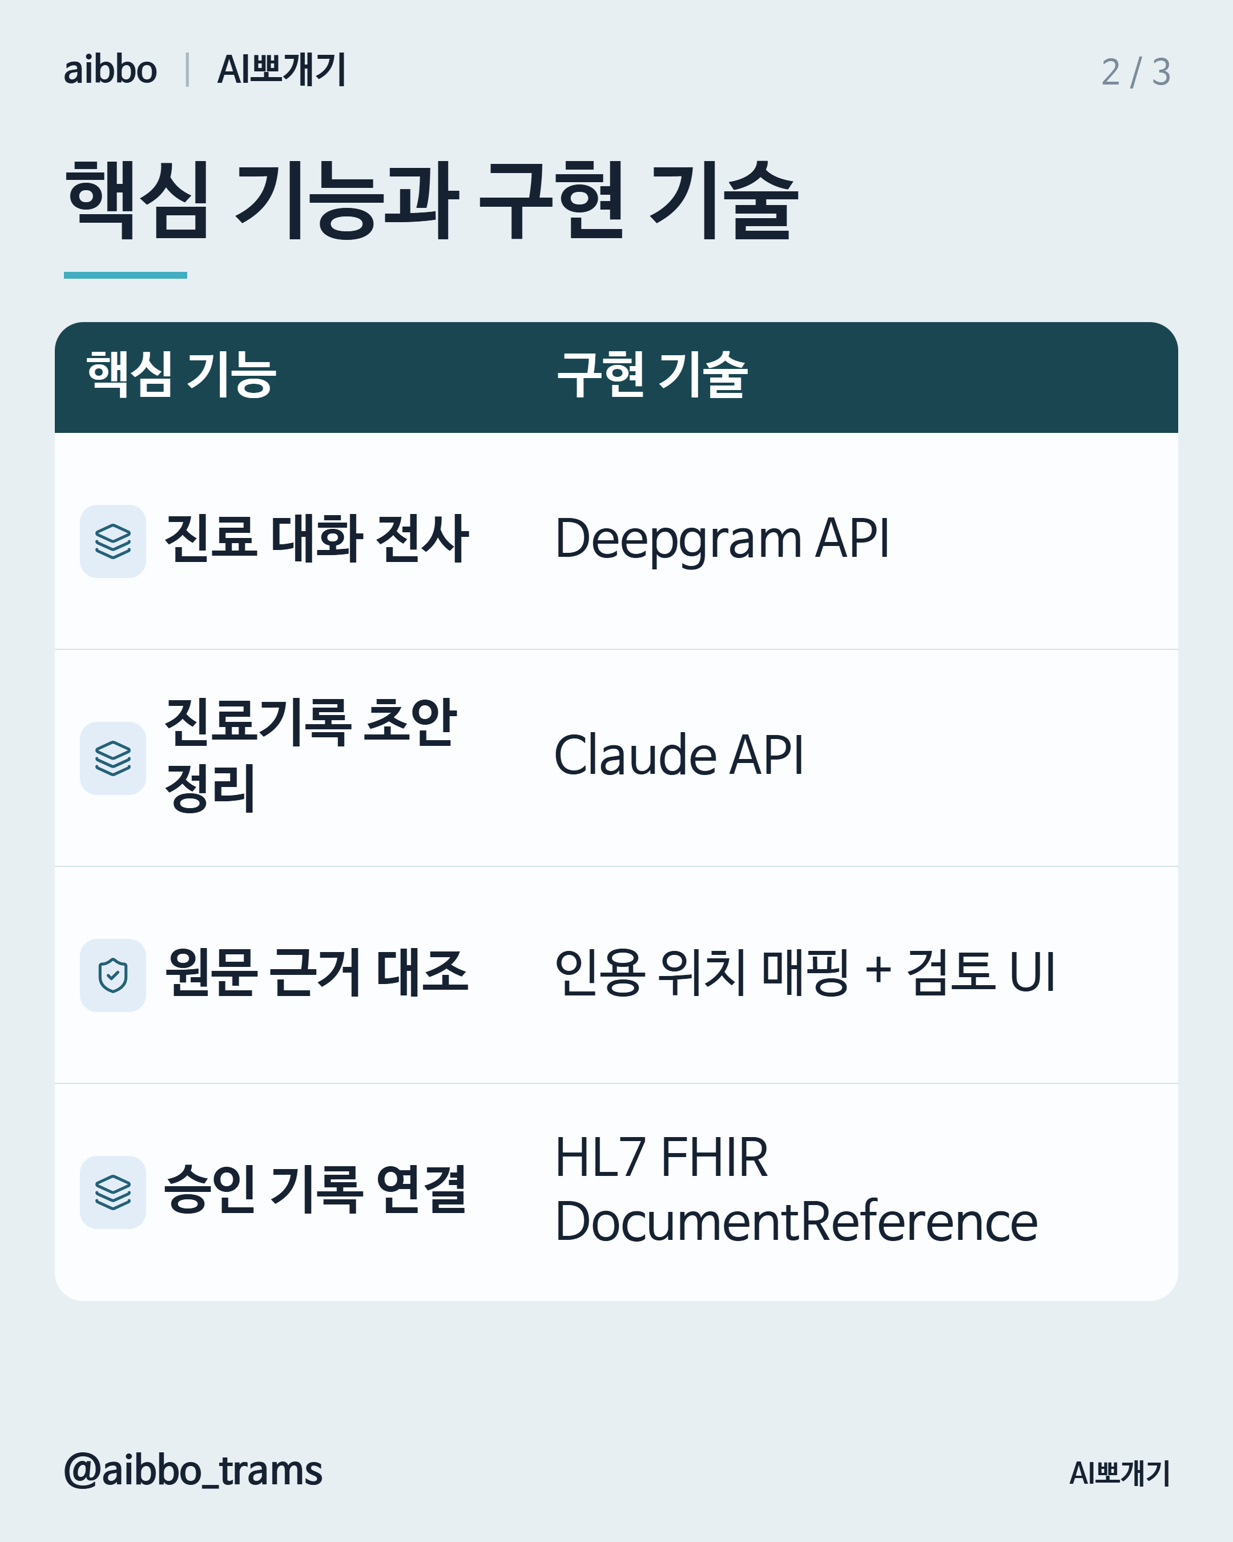1233x1542 pixels.
Task: Select the 승인 기록 연결 row label
Action: pyautogui.click(x=315, y=1190)
